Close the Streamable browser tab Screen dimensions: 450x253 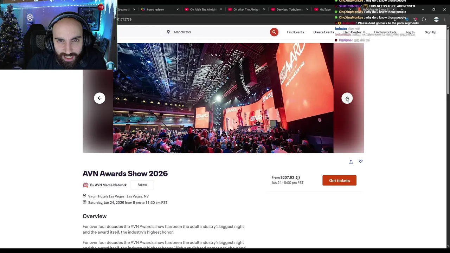point(134,9)
